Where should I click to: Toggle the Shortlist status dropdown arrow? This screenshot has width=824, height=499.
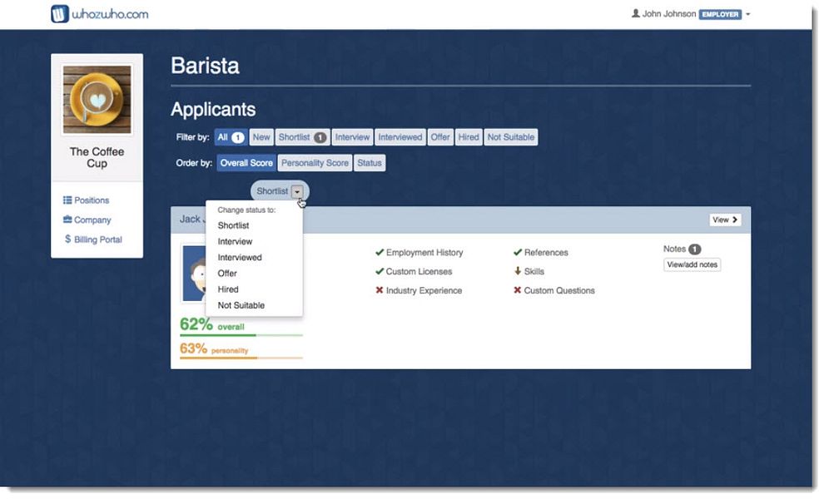point(297,192)
